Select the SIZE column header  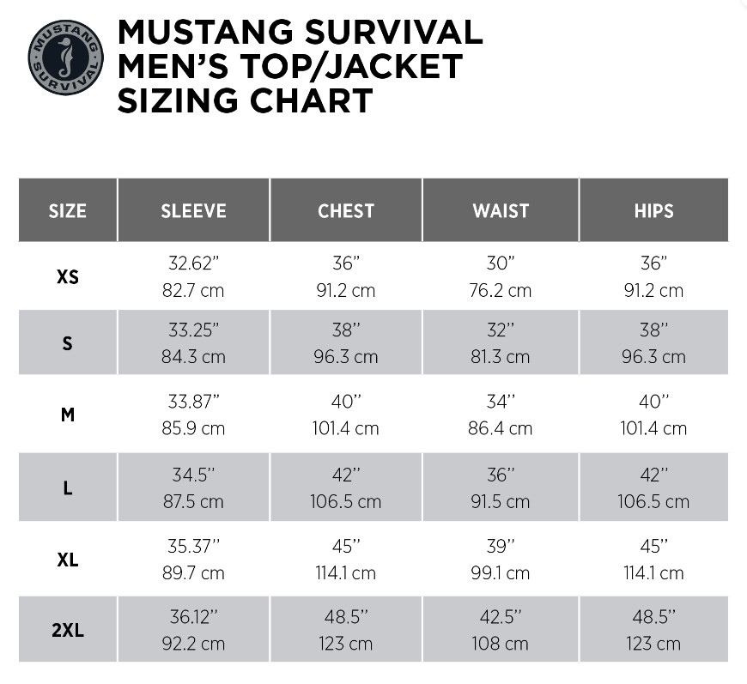tap(68, 210)
